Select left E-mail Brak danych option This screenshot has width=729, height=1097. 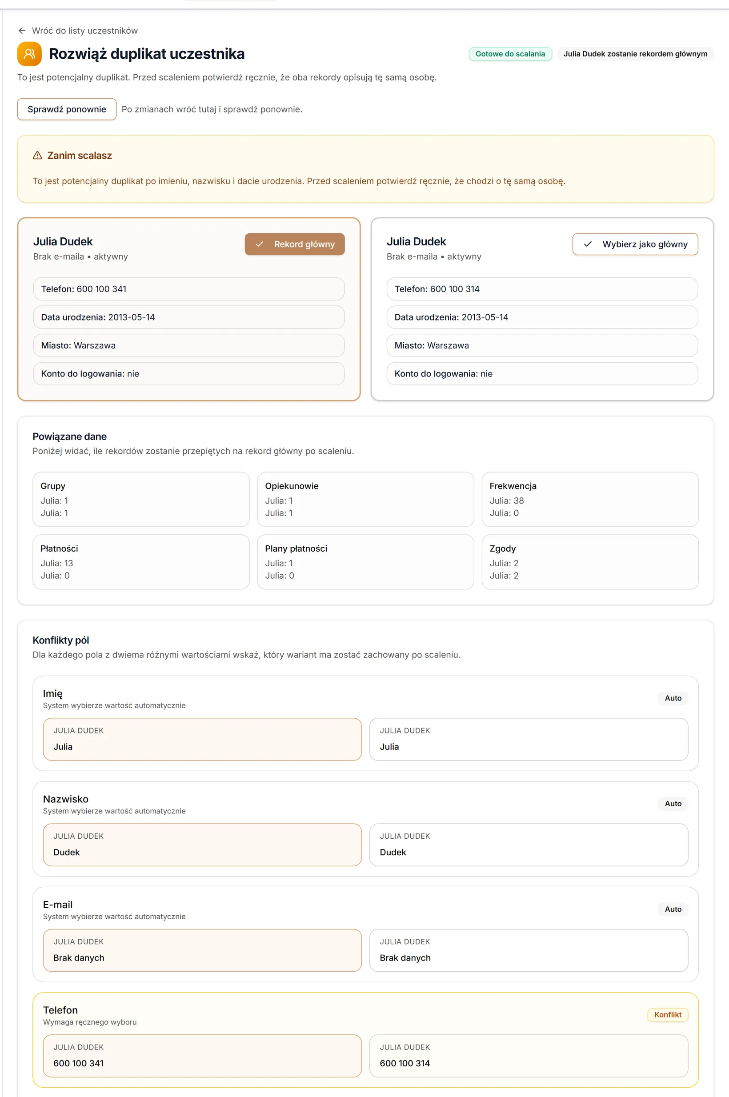[x=202, y=950]
